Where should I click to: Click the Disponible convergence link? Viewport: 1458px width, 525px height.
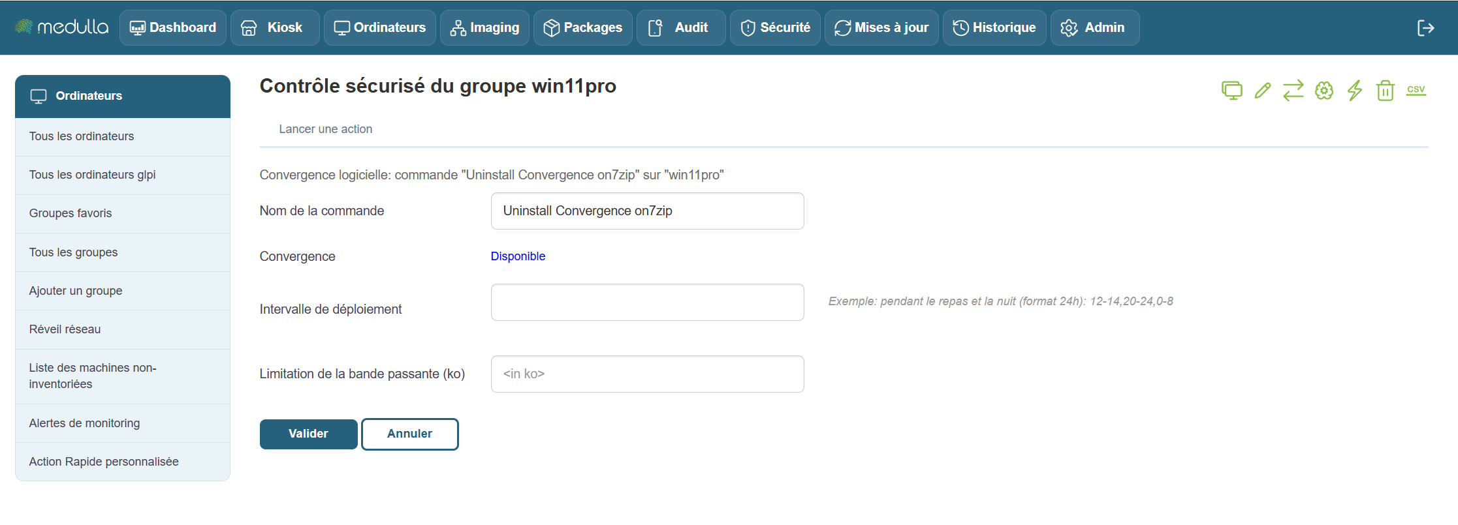tap(518, 256)
